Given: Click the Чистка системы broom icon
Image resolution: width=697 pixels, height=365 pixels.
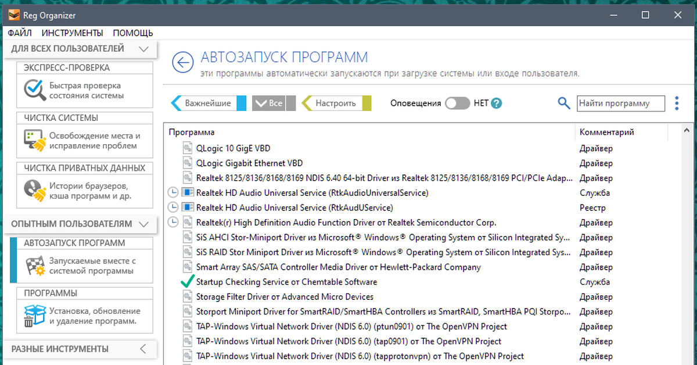Looking at the screenshot, I should [x=35, y=140].
